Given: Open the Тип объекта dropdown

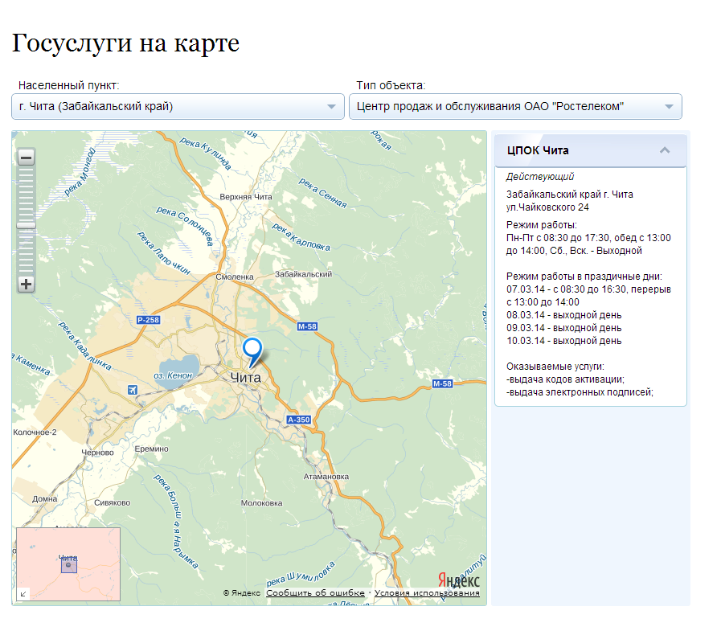Looking at the screenshot, I should 515,106.
